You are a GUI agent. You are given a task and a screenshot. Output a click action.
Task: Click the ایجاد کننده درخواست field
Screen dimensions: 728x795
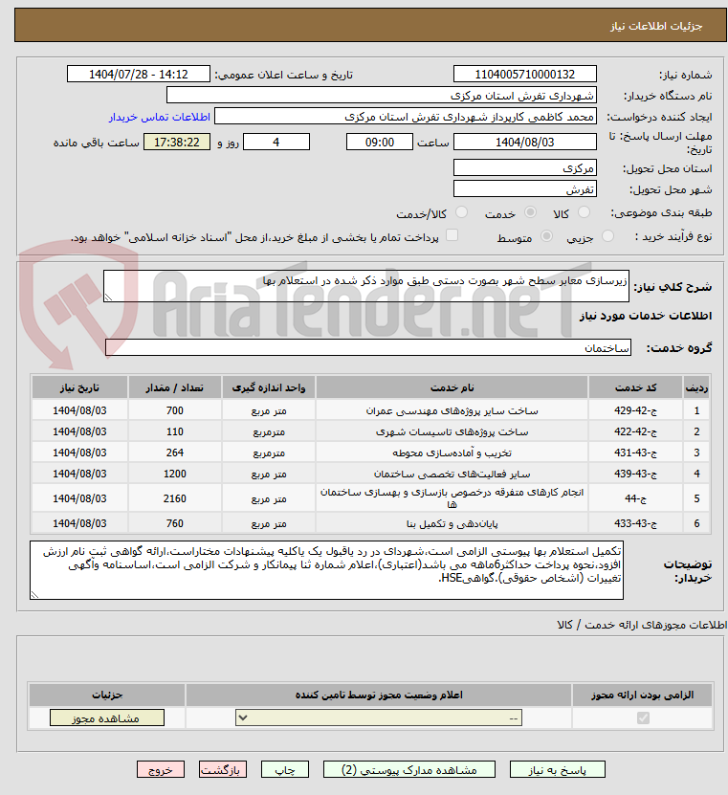[406, 117]
